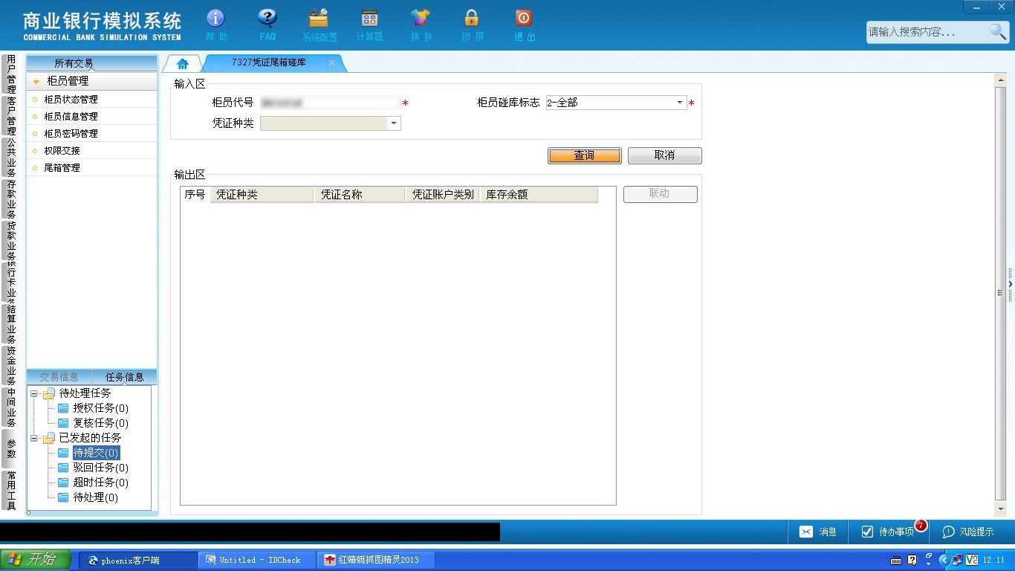The image size is (1015, 571).
Task: Open the 凭证种类 dropdown
Action: (394, 123)
